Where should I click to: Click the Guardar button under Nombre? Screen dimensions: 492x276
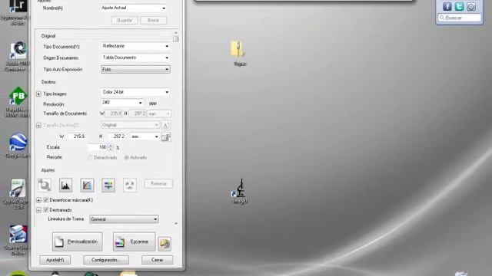point(125,21)
